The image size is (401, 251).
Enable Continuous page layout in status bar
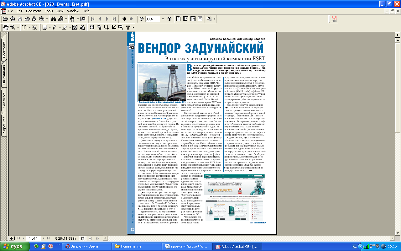(x=90, y=238)
